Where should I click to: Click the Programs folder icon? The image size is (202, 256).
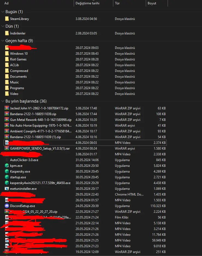tap(7, 88)
